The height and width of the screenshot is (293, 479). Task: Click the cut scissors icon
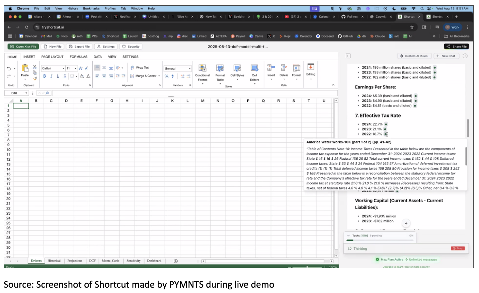coord(34,67)
